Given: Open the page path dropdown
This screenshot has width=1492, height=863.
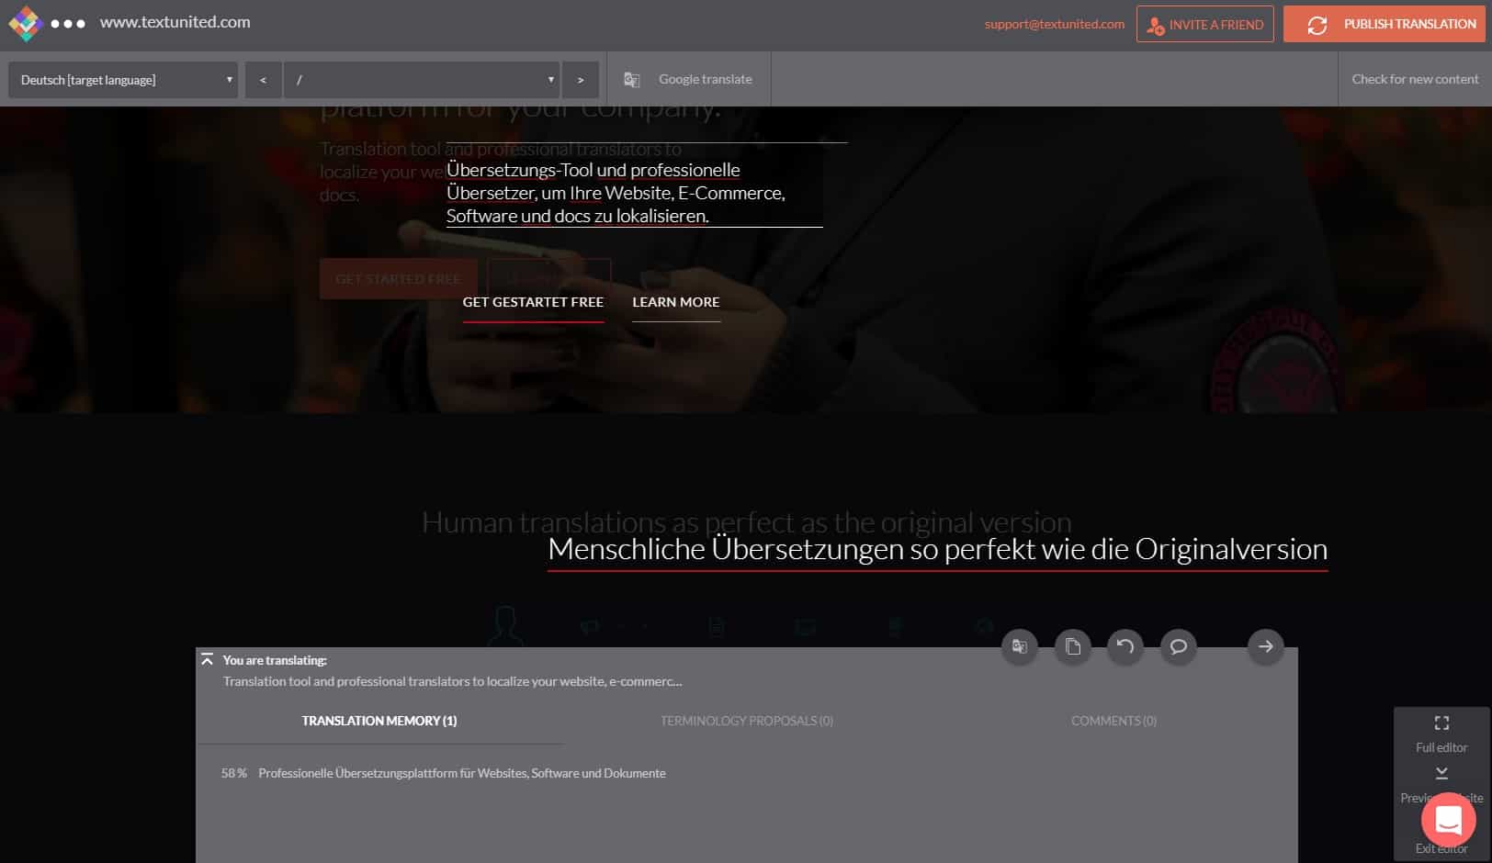Looking at the screenshot, I should [422, 80].
